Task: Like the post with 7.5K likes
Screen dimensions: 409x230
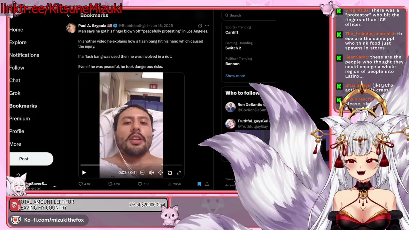Action: coord(143,184)
